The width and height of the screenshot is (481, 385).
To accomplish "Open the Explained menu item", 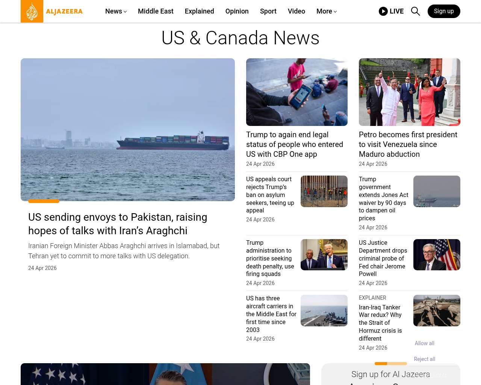I will coord(199,11).
